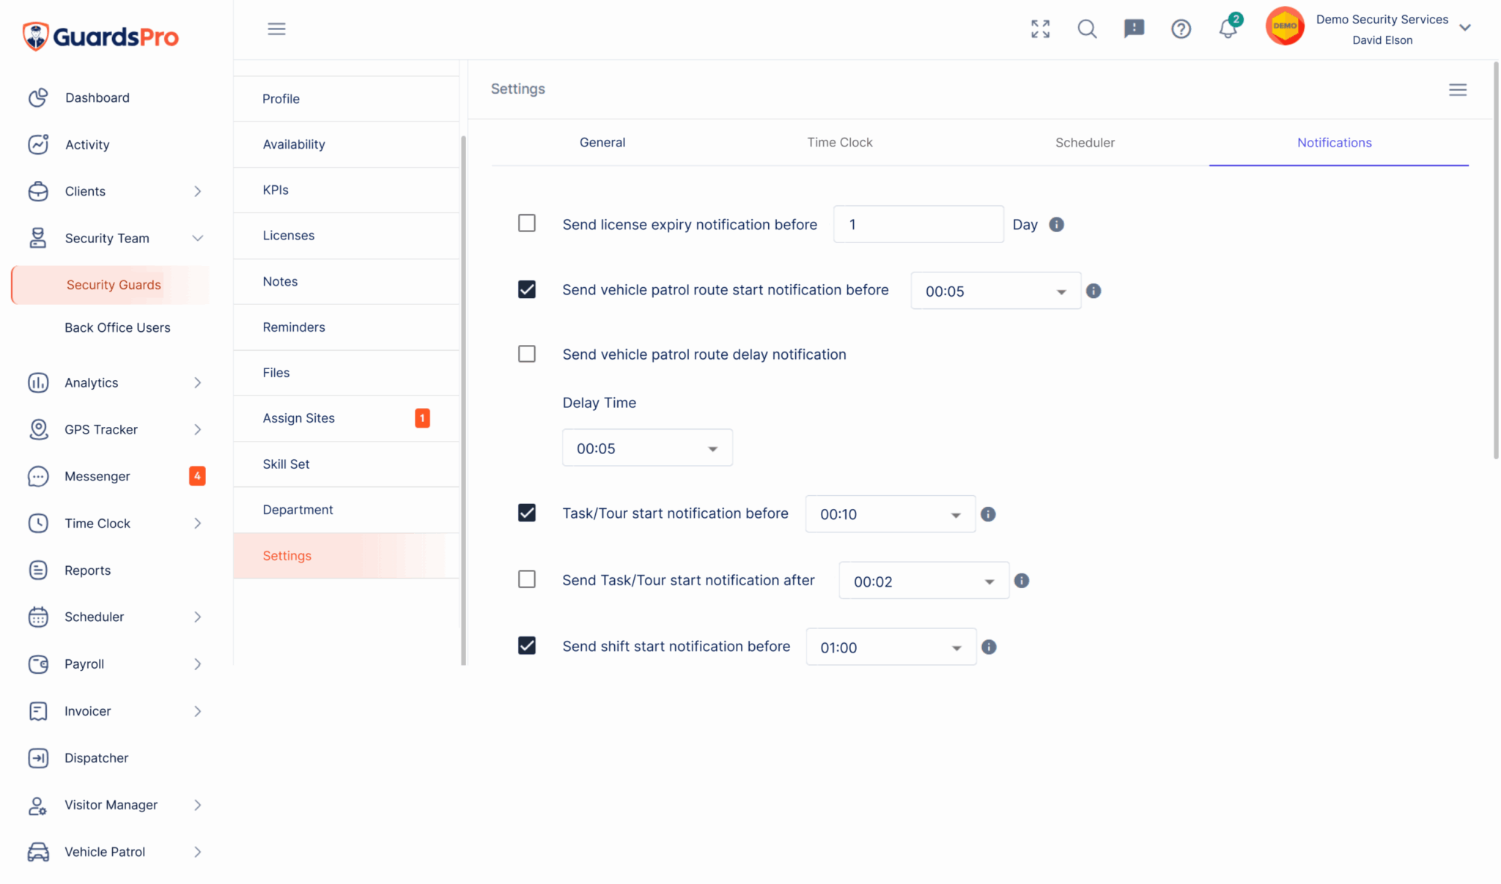Open the notifications bell icon
This screenshot has height=884, width=1501.
[1228, 29]
